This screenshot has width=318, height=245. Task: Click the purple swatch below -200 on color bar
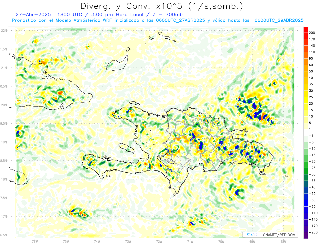pos(306,235)
